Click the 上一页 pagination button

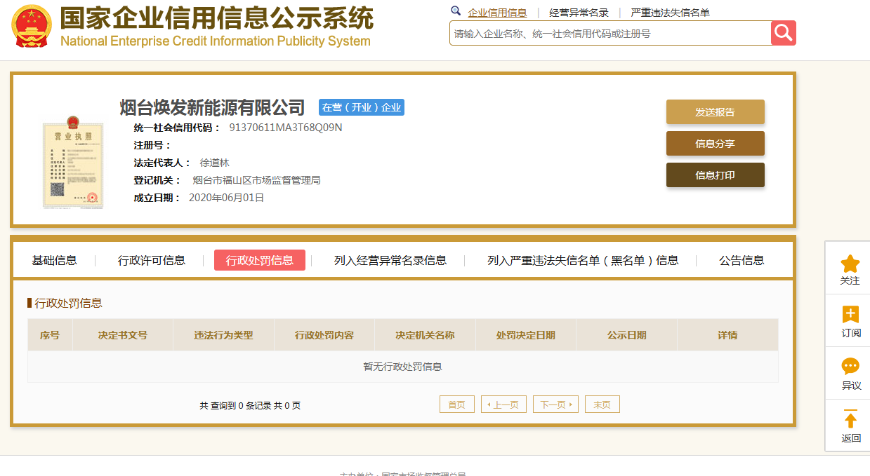tap(503, 404)
